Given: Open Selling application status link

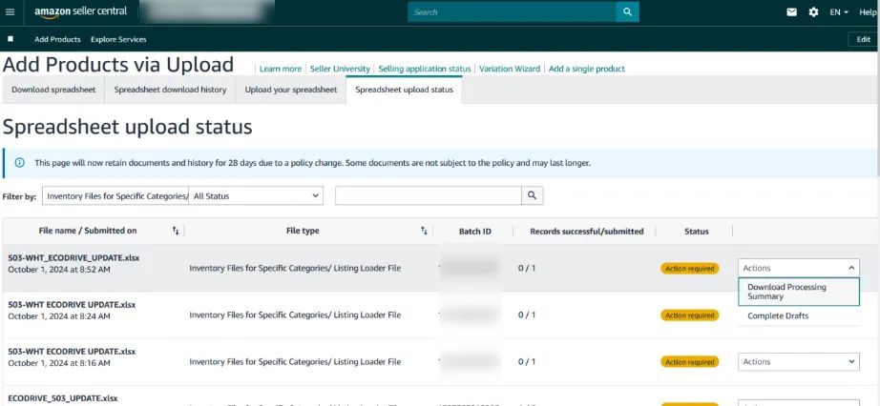Looking at the screenshot, I should pos(425,69).
